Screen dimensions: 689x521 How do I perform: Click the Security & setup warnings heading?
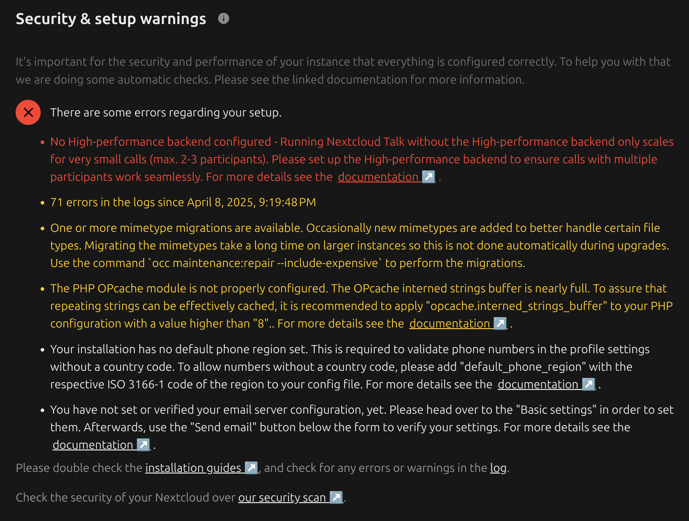[x=111, y=19]
